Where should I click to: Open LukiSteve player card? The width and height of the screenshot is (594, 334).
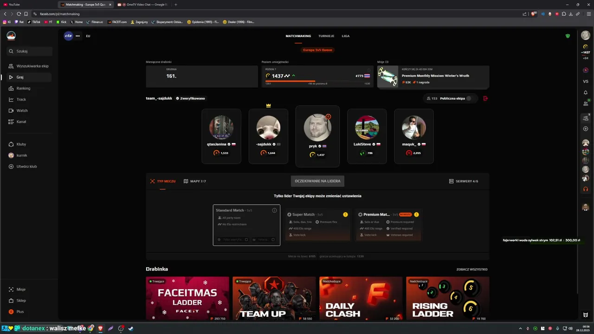point(367,136)
